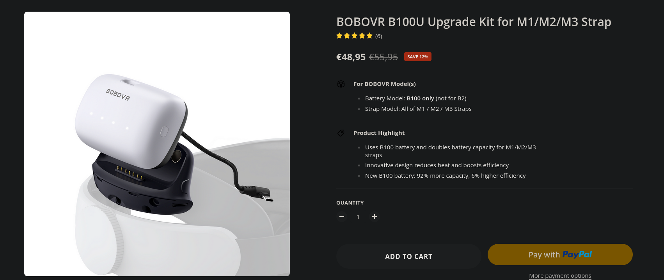Click the five-star rating
This screenshot has width=664, height=280.
(355, 36)
